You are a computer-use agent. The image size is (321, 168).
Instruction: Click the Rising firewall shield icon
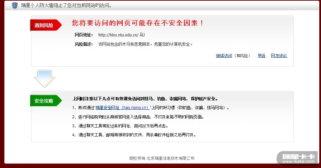tap(15, 5)
